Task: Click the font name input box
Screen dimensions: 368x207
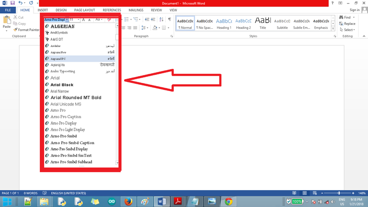Action: tap(55, 20)
